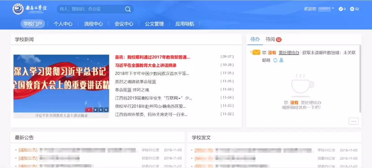Open the message bubble icon with 52

[x=352, y=9]
